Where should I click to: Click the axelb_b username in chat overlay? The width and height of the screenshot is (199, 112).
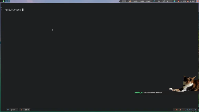coord(139,93)
